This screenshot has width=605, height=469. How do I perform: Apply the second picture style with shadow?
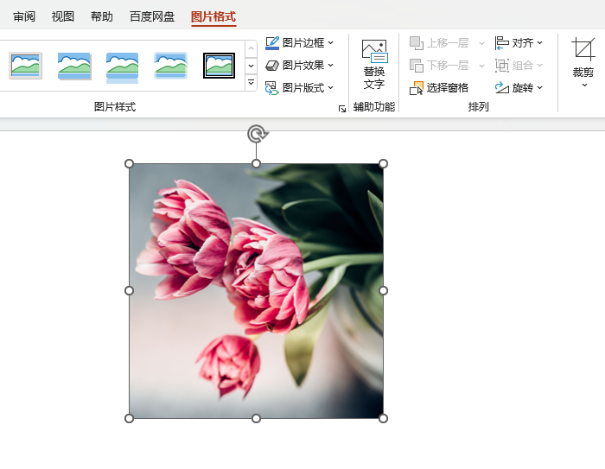point(74,66)
